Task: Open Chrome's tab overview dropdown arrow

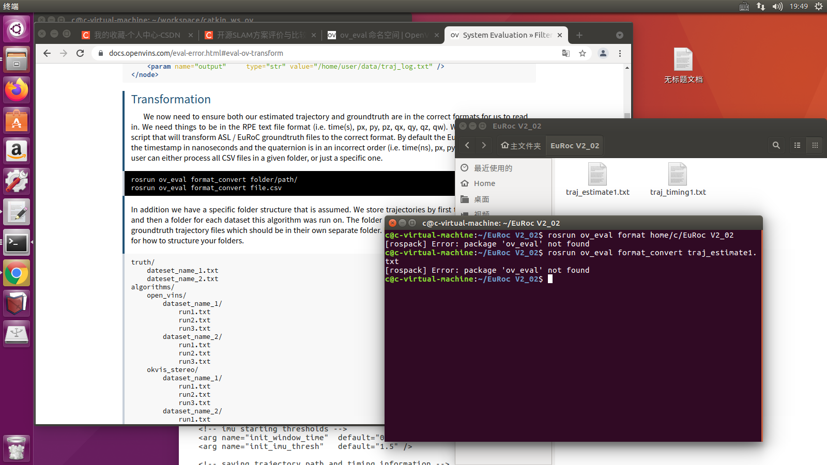Action: click(619, 35)
